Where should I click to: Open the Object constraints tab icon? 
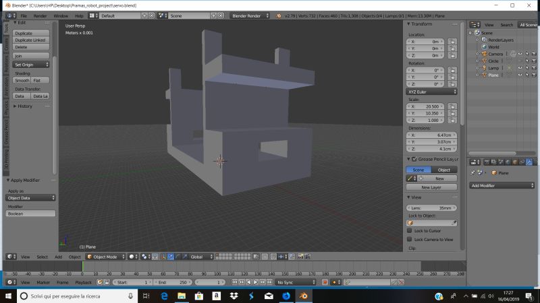(522, 162)
